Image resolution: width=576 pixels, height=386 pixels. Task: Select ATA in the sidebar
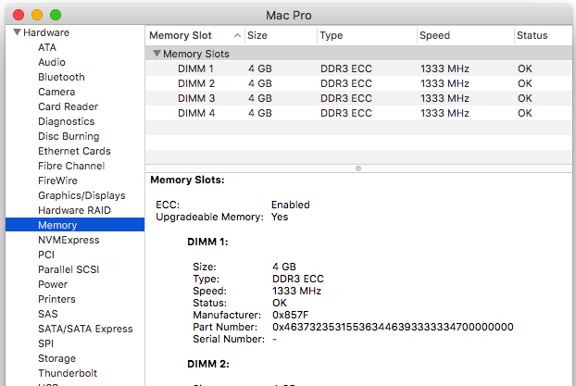coord(47,47)
